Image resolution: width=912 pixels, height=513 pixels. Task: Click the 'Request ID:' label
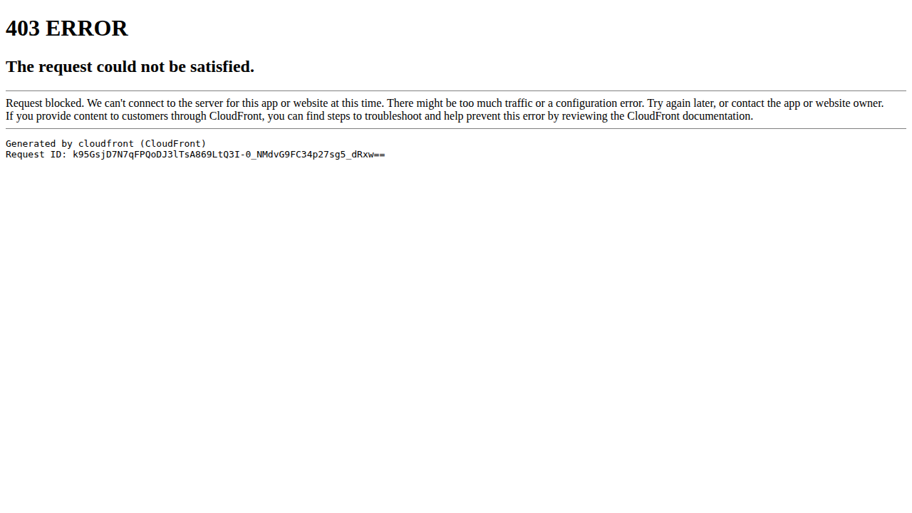pyautogui.click(x=36, y=154)
